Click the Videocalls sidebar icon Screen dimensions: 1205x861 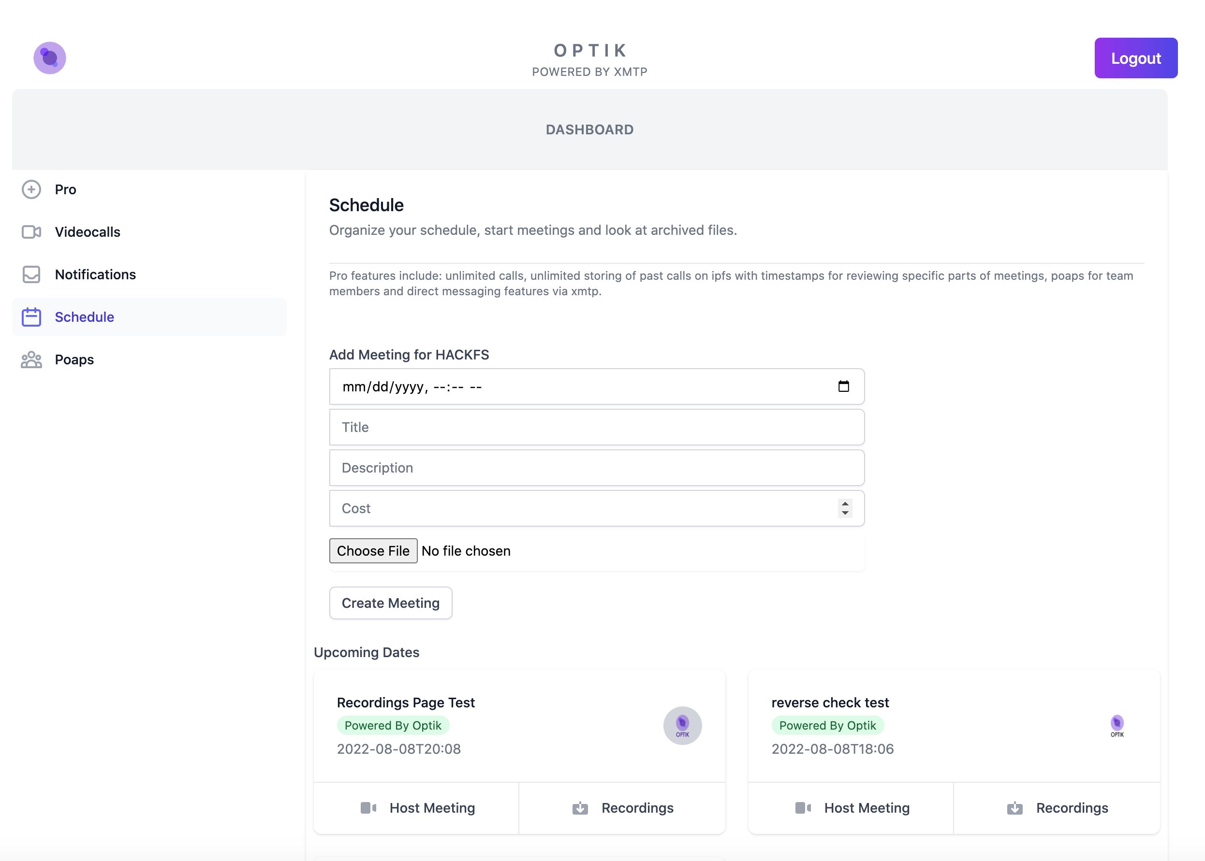(x=30, y=231)
